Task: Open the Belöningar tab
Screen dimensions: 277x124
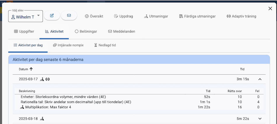Action: click(x=86, y=31)
